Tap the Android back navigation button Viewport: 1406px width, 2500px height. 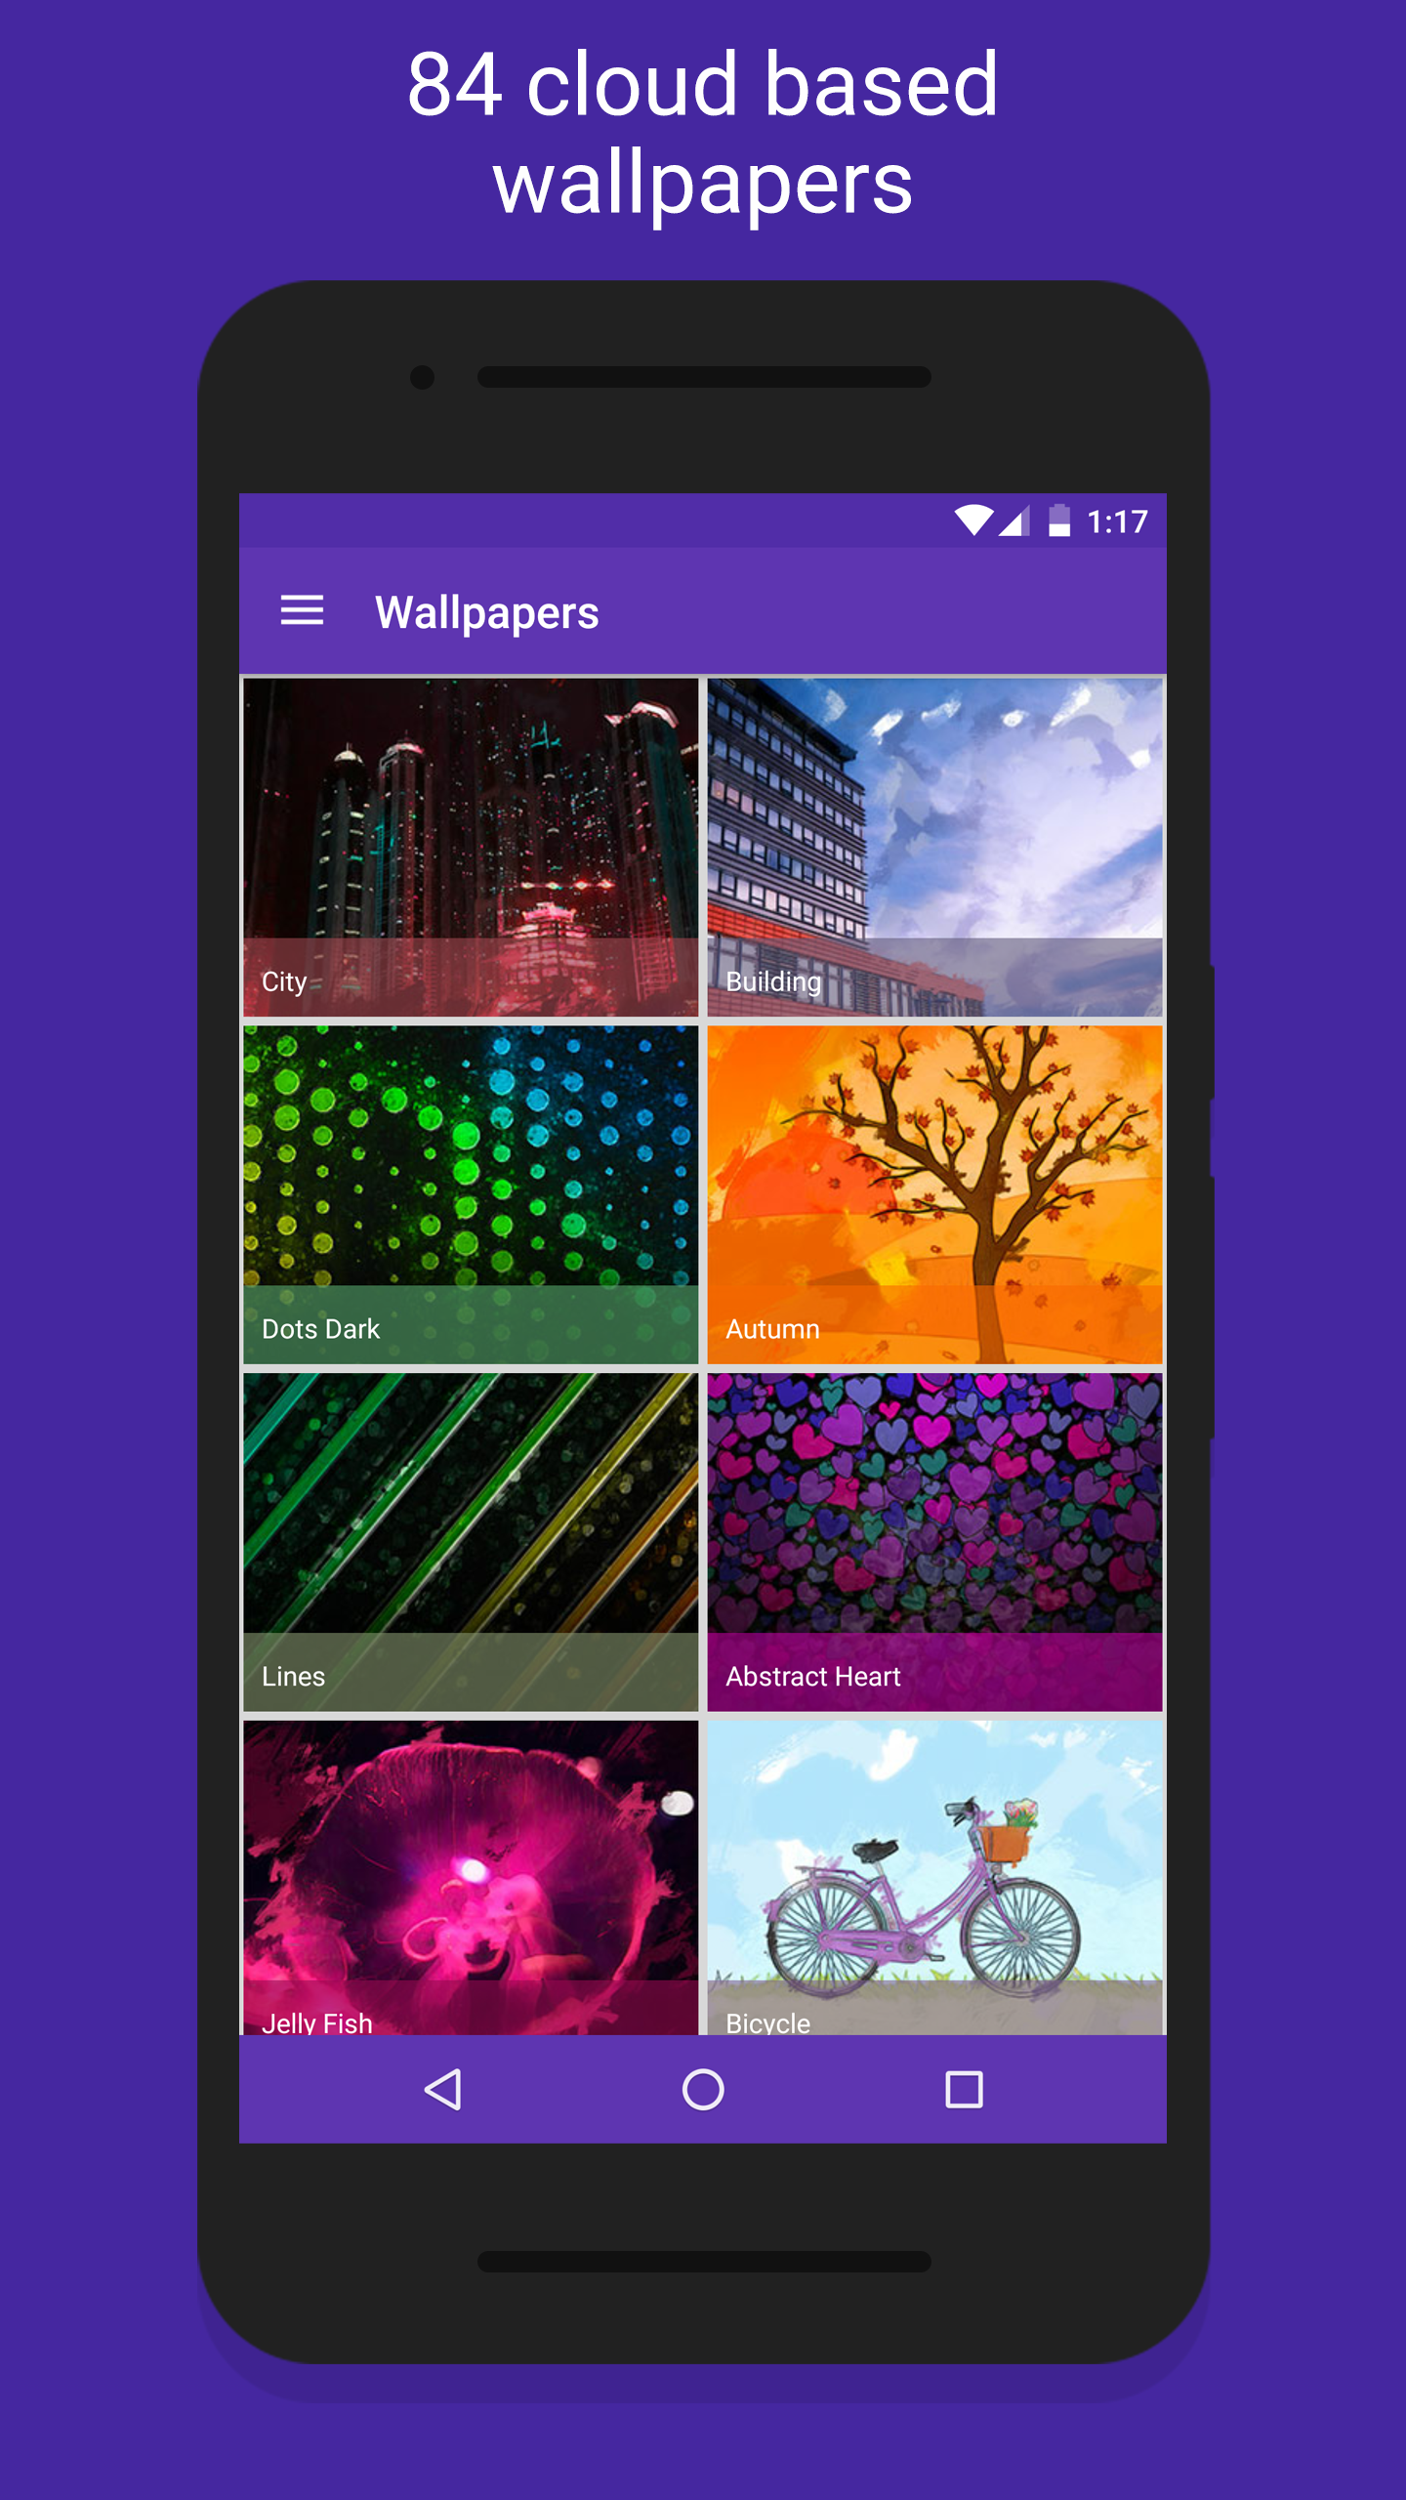point(443,2090)
